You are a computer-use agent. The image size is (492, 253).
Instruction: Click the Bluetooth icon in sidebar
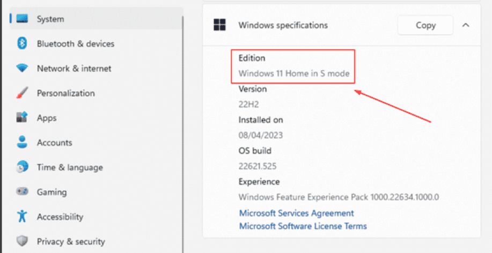coord(22,43)
